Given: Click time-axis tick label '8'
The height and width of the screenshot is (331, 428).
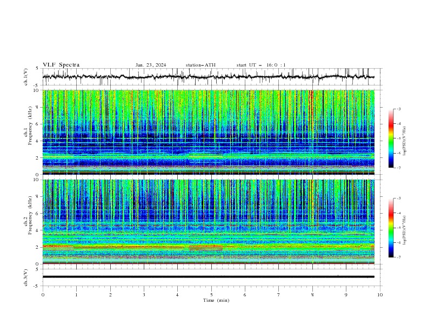Looking at the screenshot, I should click(312, 295).
